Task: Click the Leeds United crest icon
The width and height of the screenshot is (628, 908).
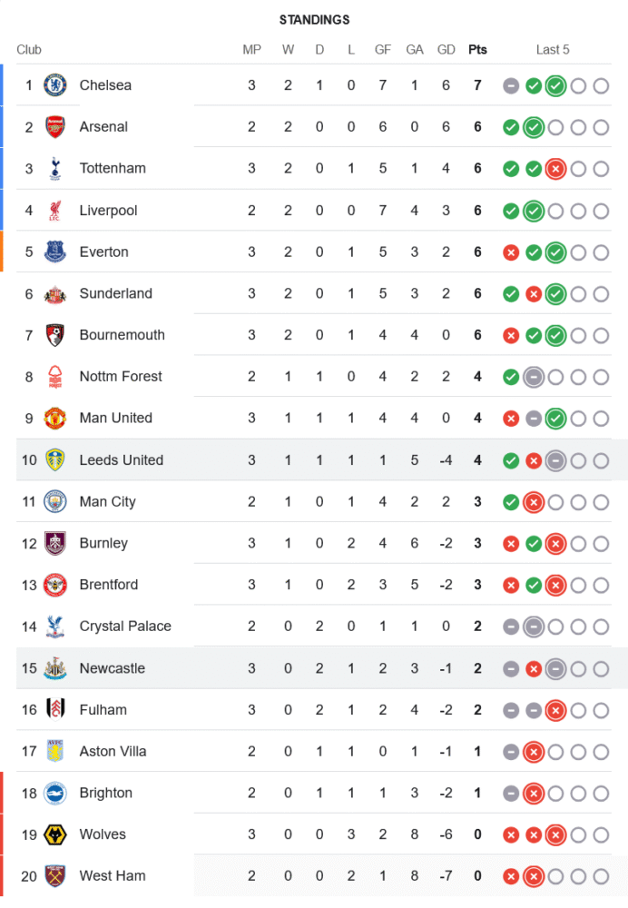Action: (55, 460)
